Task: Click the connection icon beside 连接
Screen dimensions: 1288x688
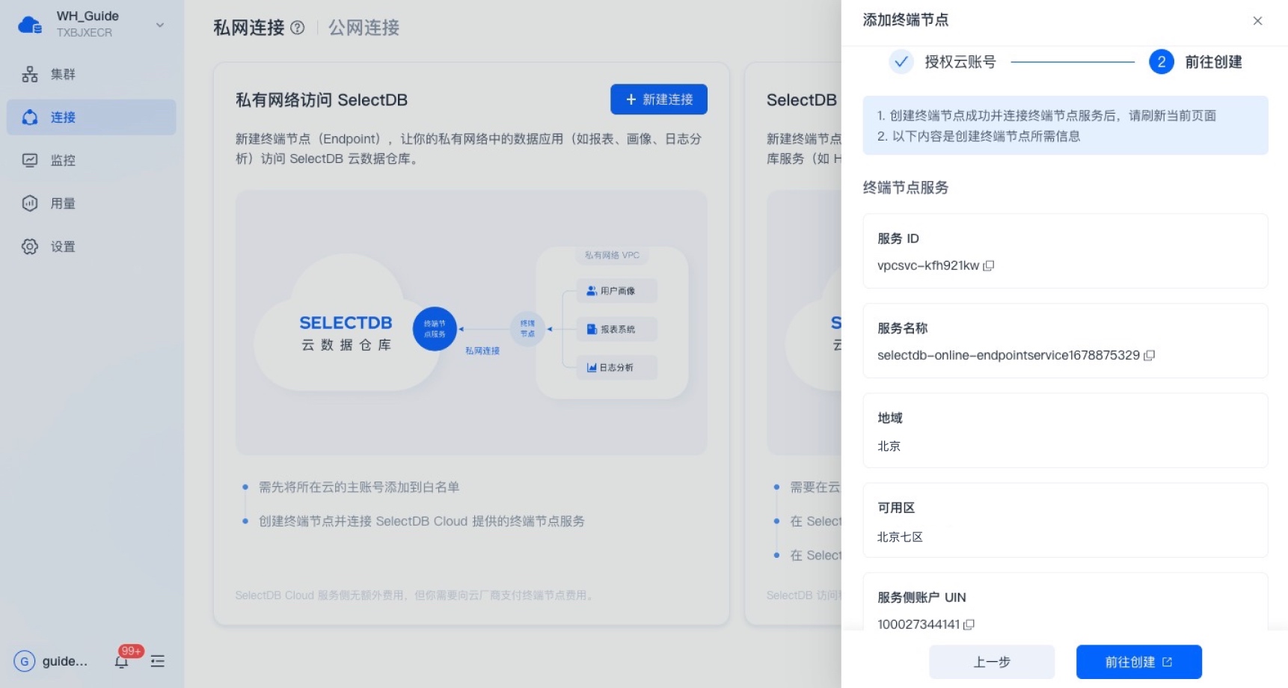Action: [x=30, y=117]
